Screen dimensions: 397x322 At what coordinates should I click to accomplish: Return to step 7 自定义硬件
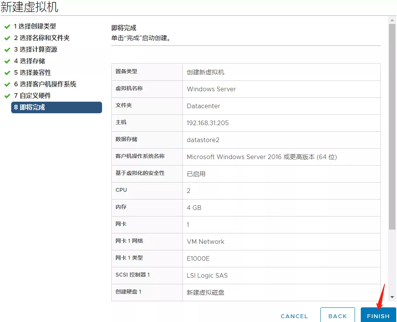pyautogui.click(x=32, y=96)
